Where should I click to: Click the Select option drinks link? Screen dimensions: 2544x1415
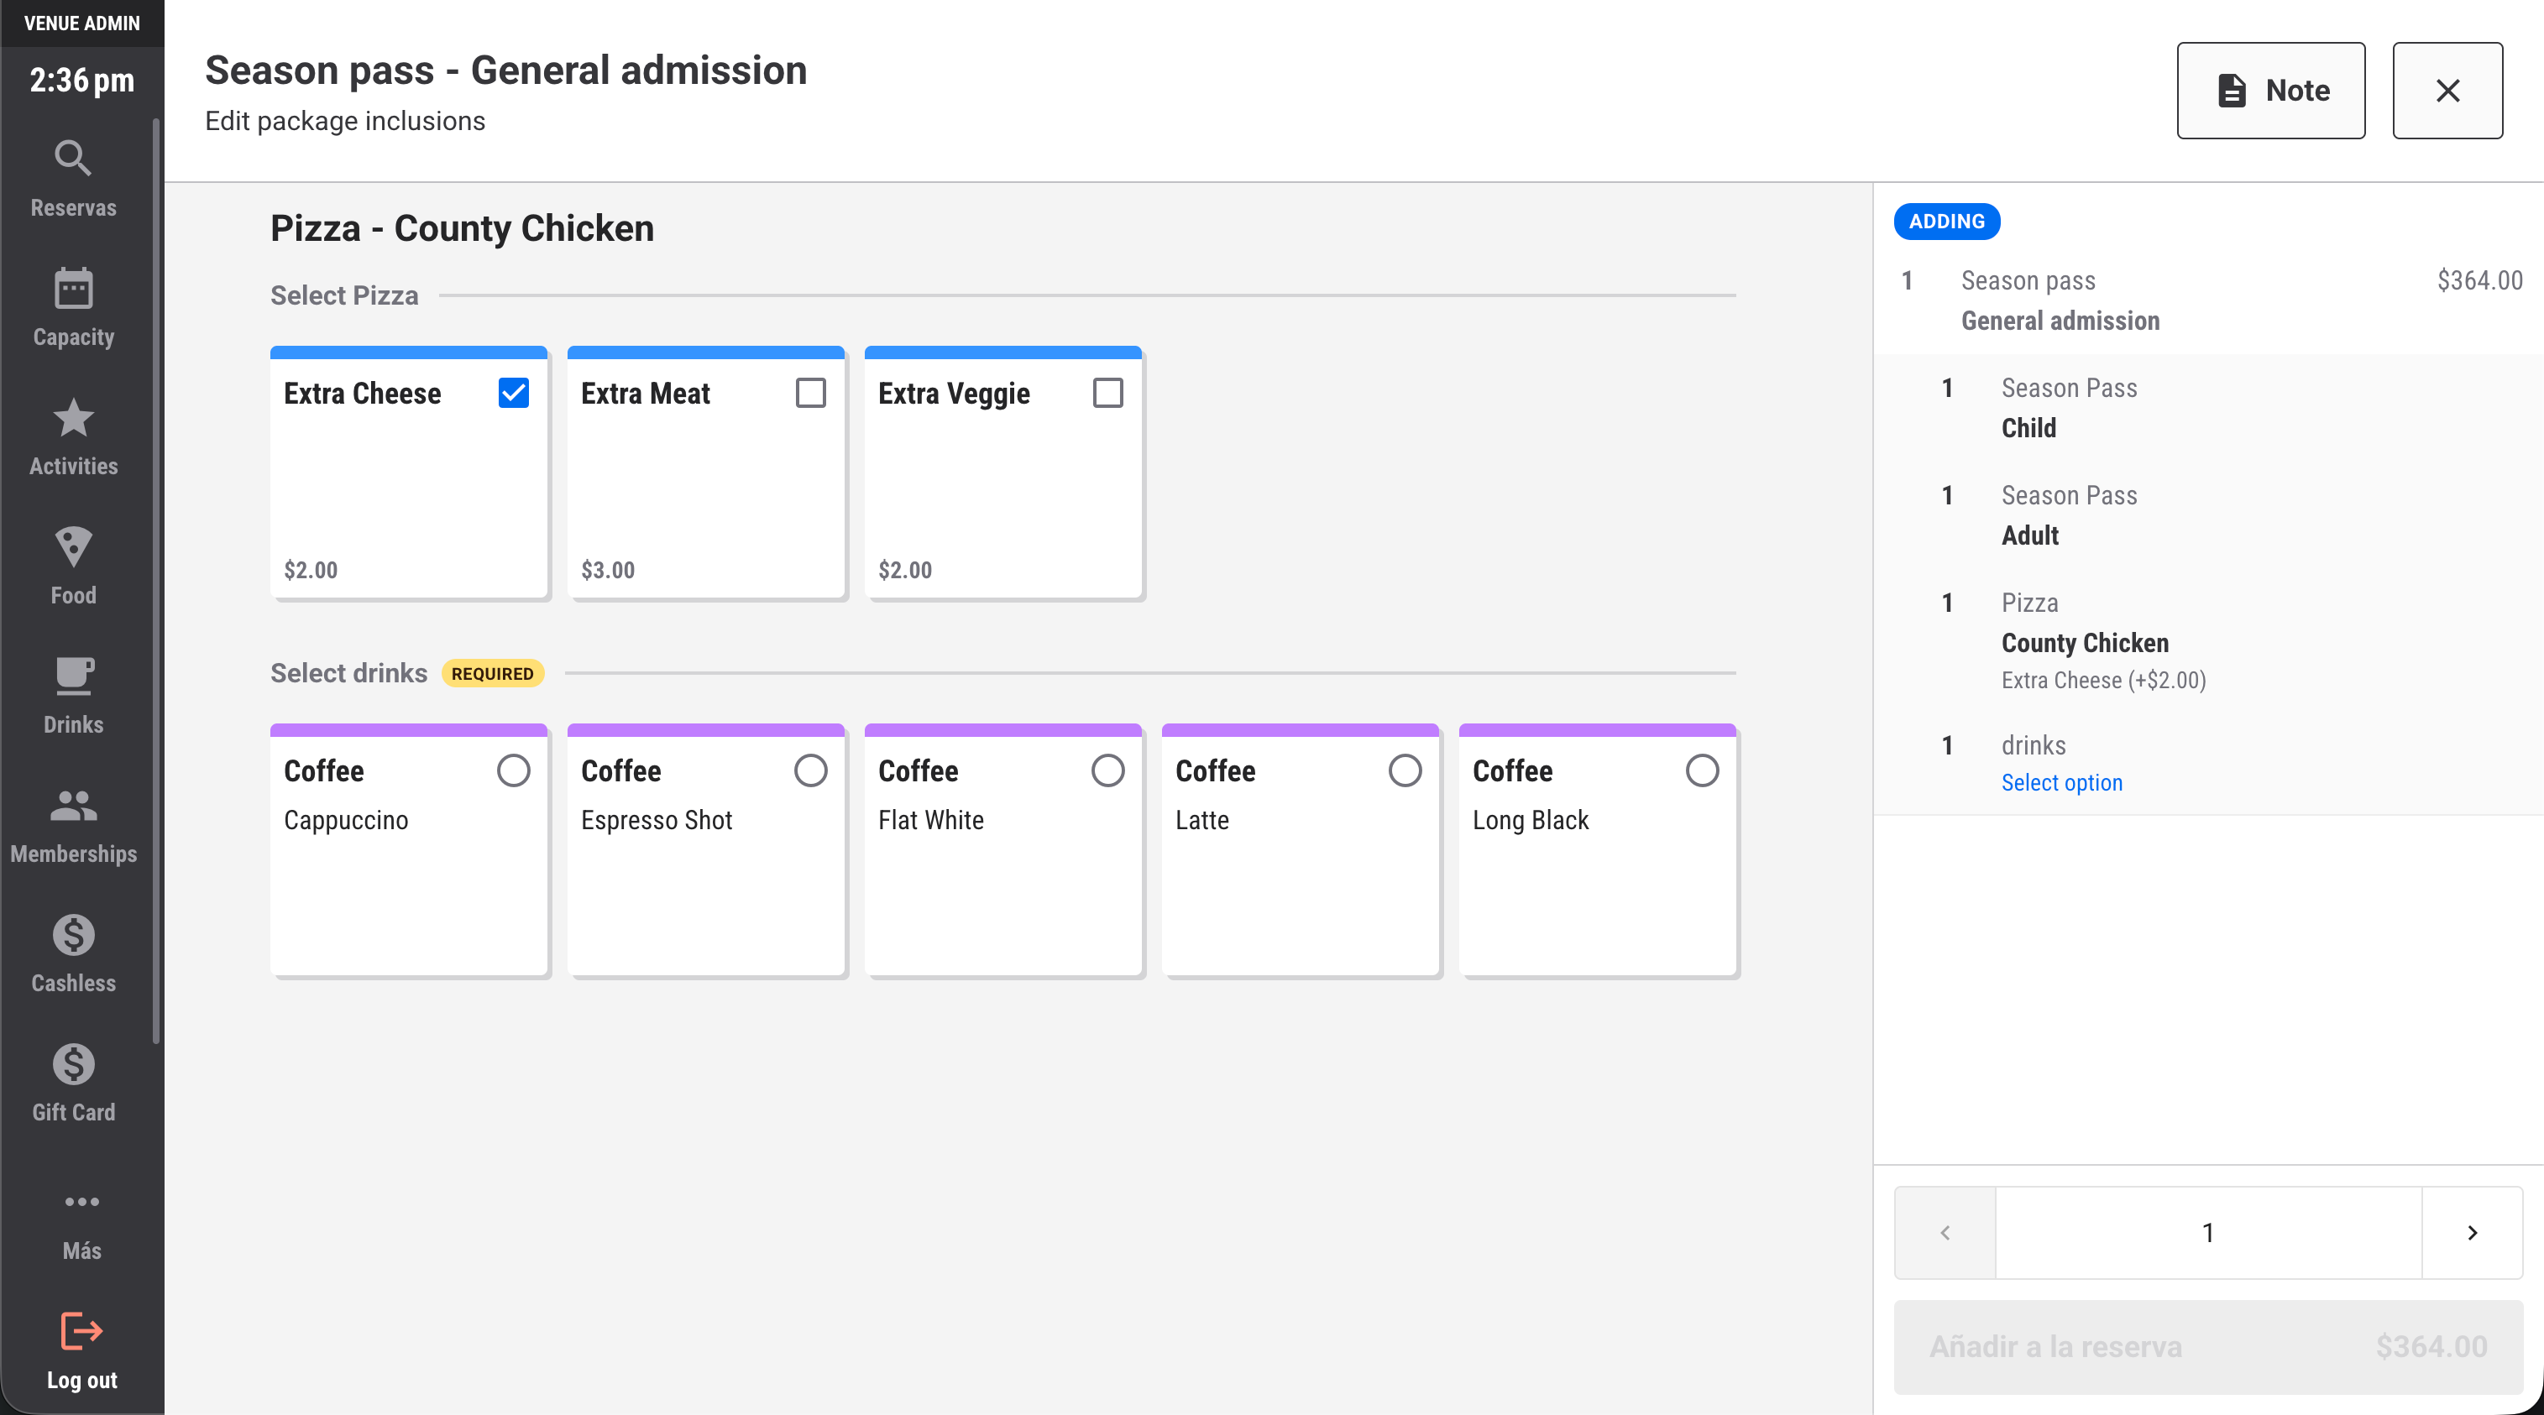[2061, 782]
